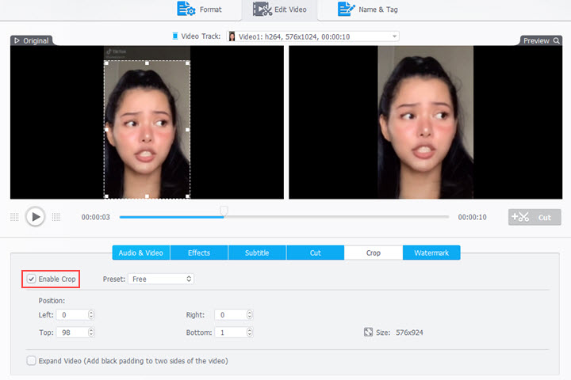Image resolution: width=571 pixels, height=380 pixels.
Task: Click the top-left crop handle
Action: click(106, 63)
